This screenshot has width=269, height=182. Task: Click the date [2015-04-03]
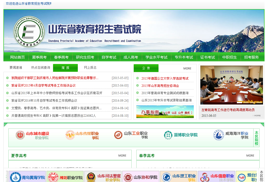click(120, 85)
